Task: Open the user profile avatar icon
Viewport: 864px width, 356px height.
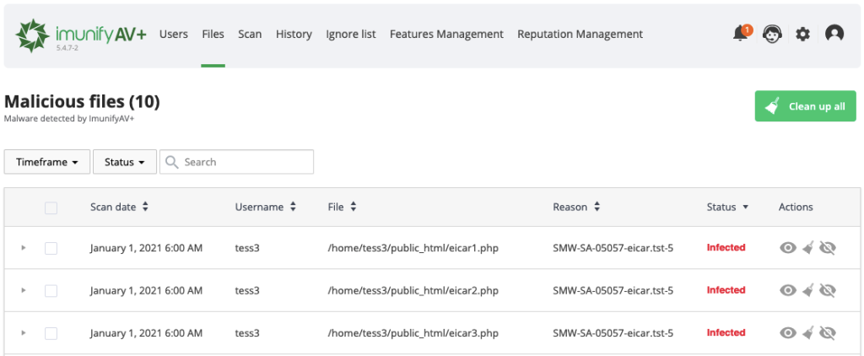Action: [834, 34]
